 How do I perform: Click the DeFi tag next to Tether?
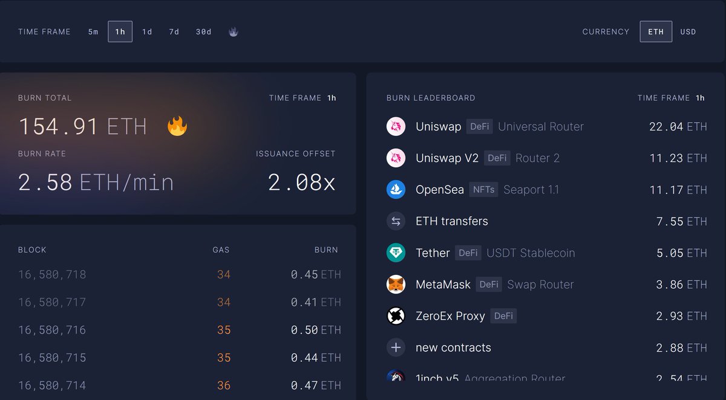point(468,253)
